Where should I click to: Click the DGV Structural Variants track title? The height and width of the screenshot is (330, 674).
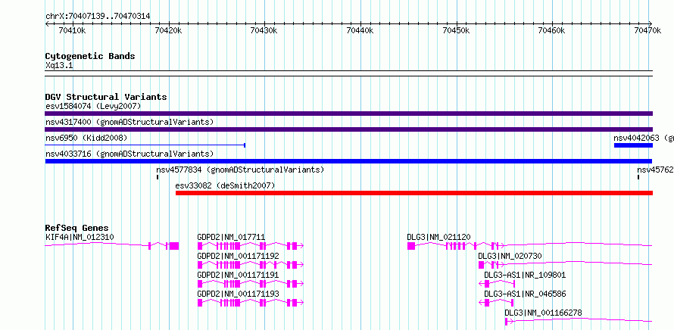tap(106, 97)
